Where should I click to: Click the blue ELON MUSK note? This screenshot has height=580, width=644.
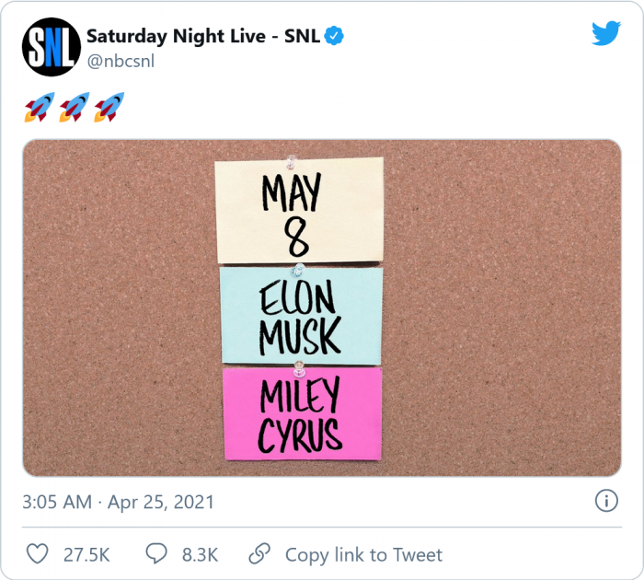[300, 315]
